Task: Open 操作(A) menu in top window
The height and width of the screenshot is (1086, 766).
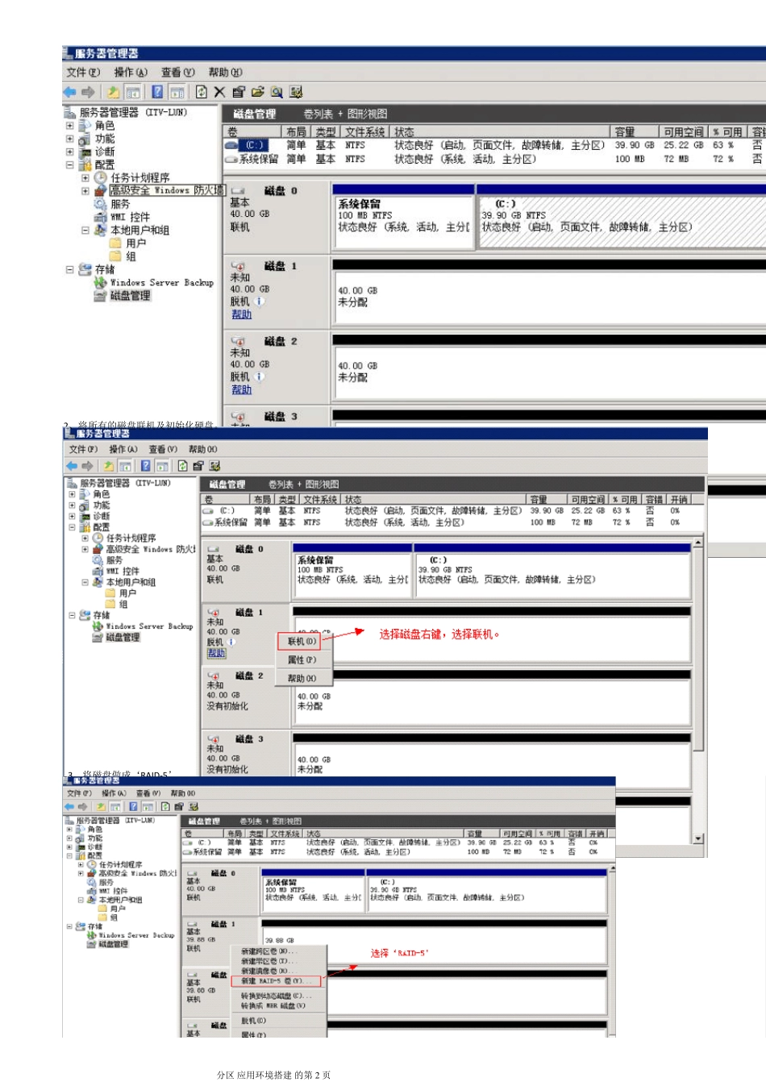Action: pyautogui.click(x=131, y=73)
